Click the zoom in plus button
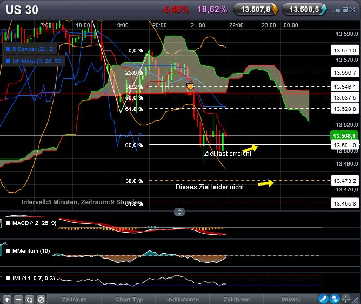Screen dimensions: 361x304 click(x=7, y=299)
